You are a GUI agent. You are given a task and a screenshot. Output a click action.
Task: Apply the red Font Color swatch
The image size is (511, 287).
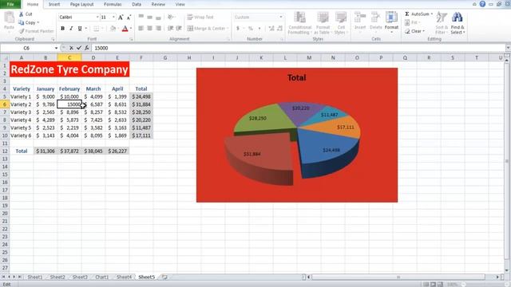125,29
